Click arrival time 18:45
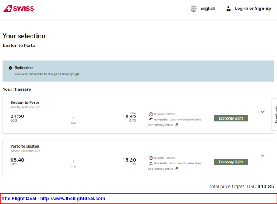This screenshot has height=204, width=277. (x=129, y=116)
